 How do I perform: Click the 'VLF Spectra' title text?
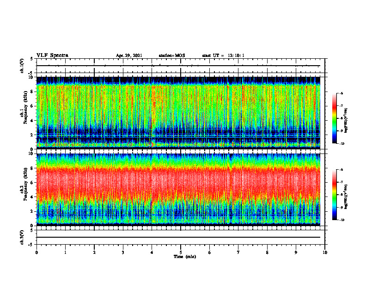[52, 55]
